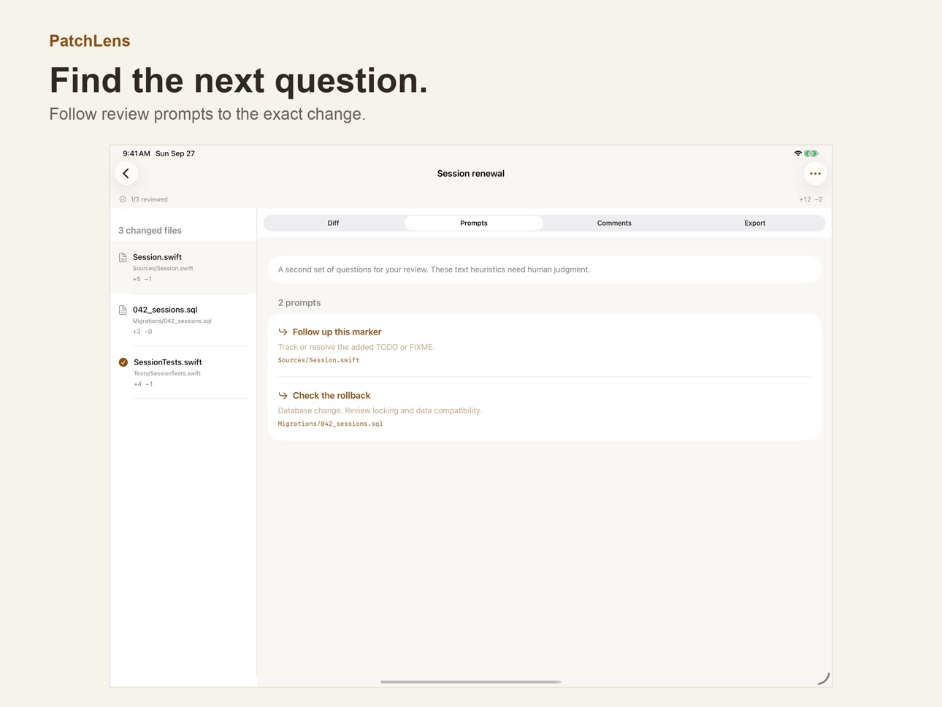The image size is (942, 707).
Task: Click the 9:41 AM clock
Action: (x=137, y=154)
